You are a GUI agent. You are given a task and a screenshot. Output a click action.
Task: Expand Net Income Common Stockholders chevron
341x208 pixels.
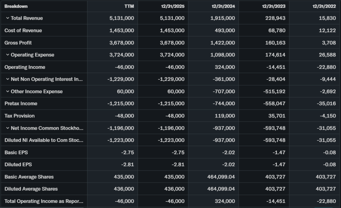coord(7,128)
